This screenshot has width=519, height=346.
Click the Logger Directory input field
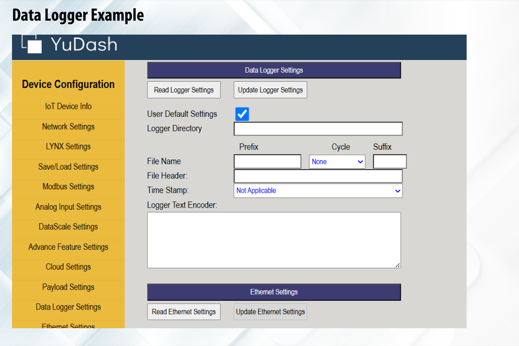(x=318, y=129)
